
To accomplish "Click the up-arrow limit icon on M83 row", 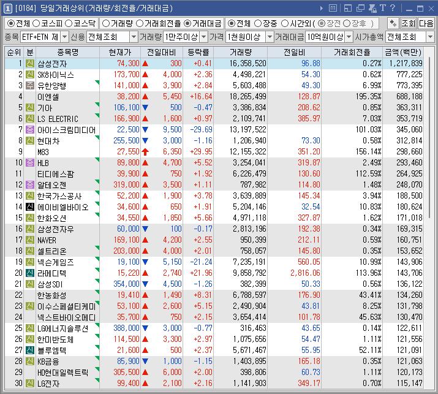I will (145, 152).
